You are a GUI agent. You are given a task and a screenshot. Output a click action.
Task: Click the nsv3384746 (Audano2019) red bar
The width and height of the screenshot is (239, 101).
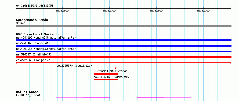click(x=106, y=80)
